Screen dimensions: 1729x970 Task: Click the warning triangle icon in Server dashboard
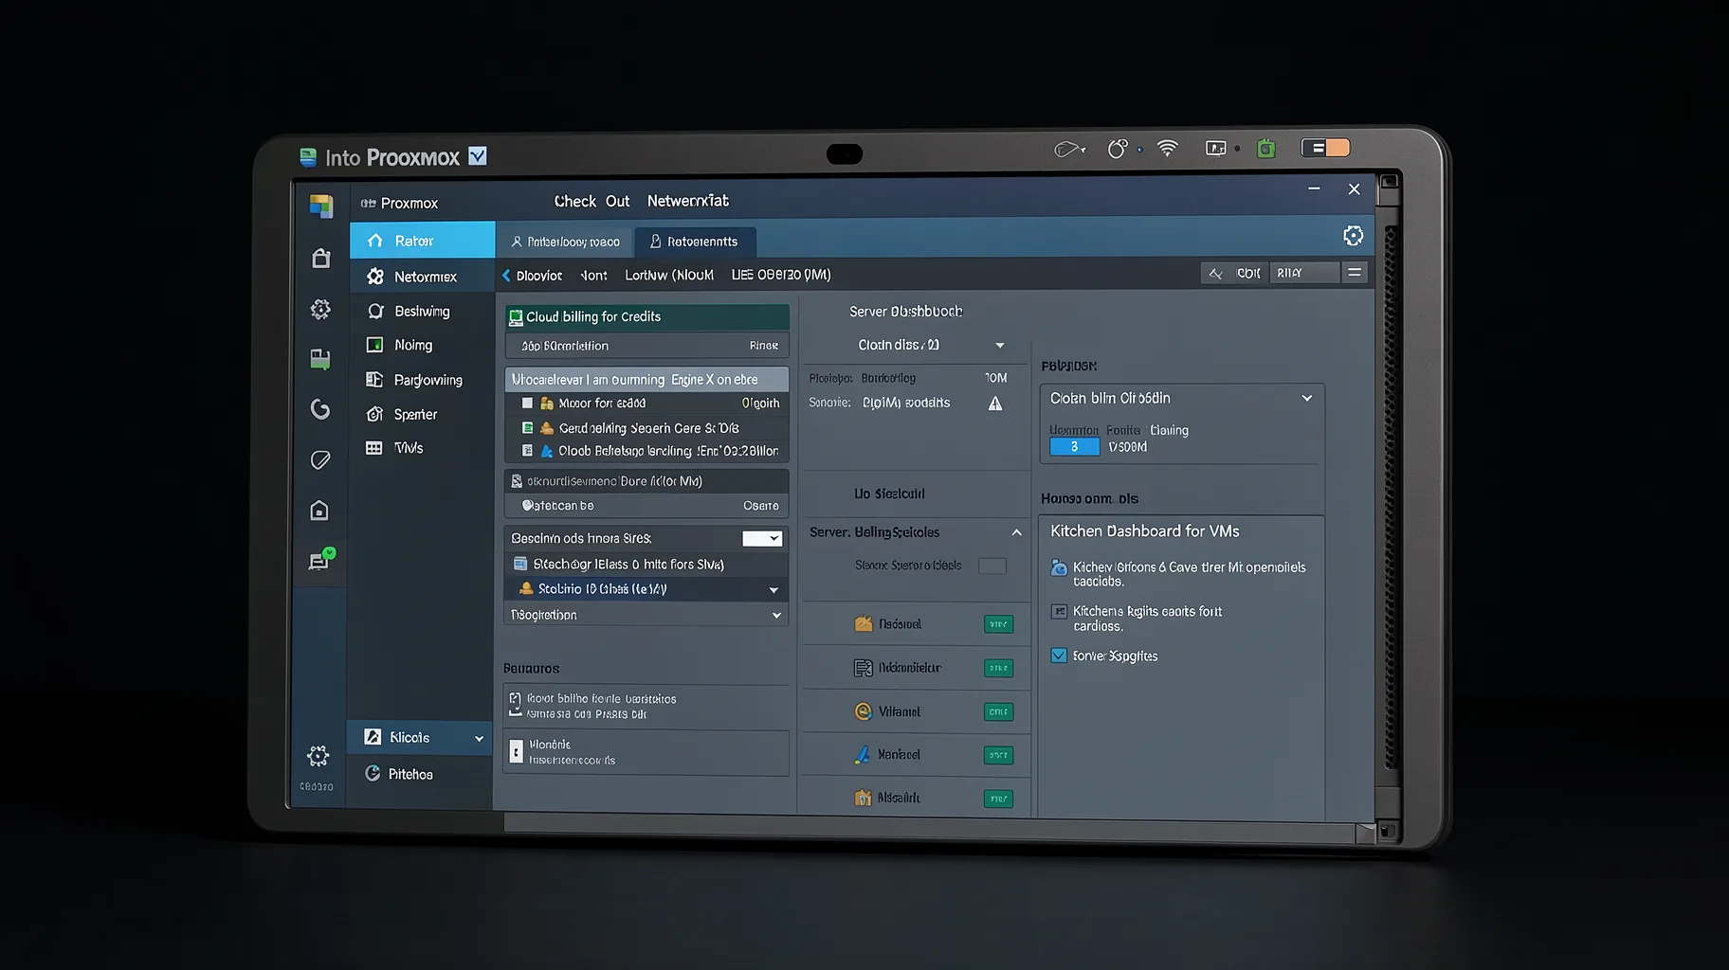(995, 404)
